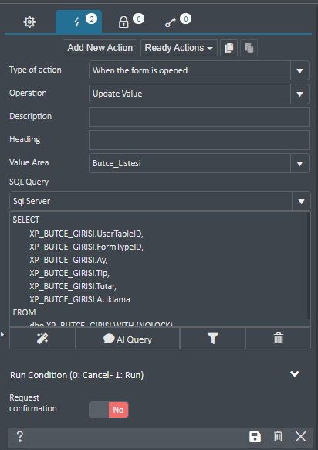Click the Description input field
The image size is (318, 450).
(x=199, y=117)
